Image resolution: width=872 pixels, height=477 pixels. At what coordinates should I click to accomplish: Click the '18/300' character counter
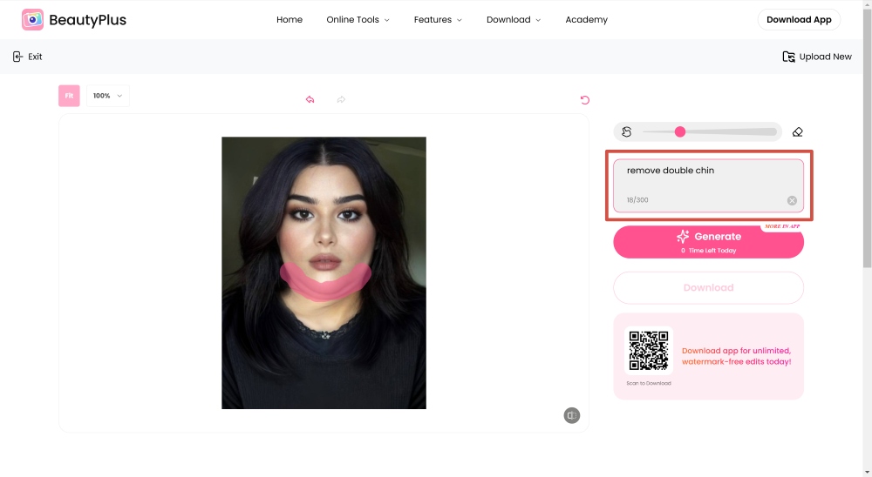tap(637, 200)
